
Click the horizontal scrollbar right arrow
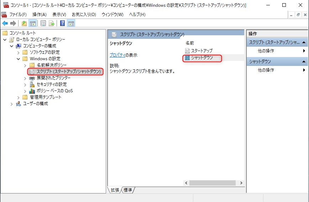pos(241,183)
